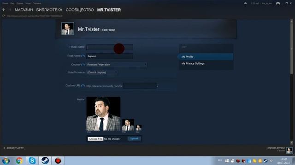Open the Вид menu

pyautogui.click(x=12, y=3)
